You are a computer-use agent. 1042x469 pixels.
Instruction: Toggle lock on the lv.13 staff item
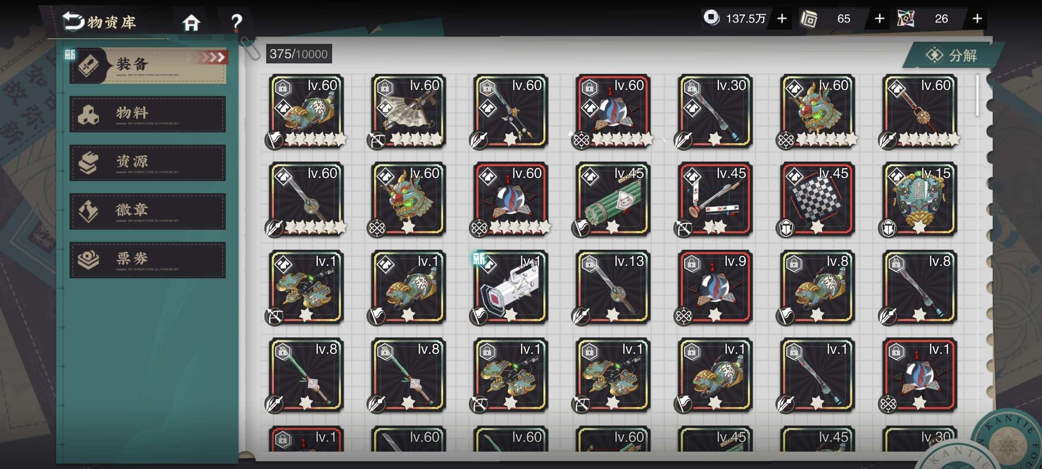[x=590, y=264]
